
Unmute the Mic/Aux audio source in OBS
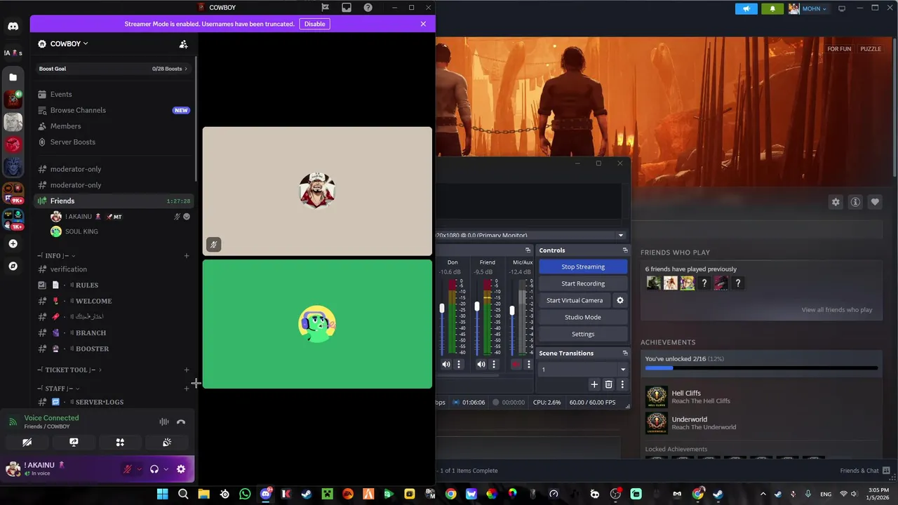pyautogui.click(x=516, y=365)
